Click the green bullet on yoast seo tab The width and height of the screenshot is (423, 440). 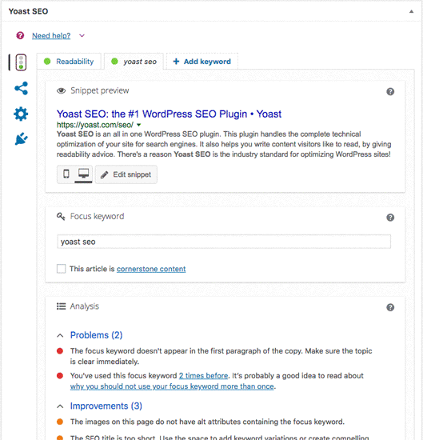click(x=114, y=61)
